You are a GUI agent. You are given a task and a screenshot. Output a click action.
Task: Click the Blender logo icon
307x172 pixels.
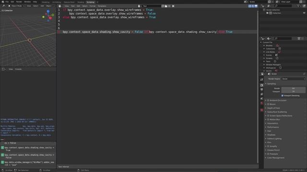(3, 2)
